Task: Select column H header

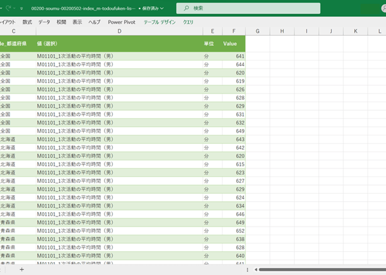Action: (x=282, y=31)
